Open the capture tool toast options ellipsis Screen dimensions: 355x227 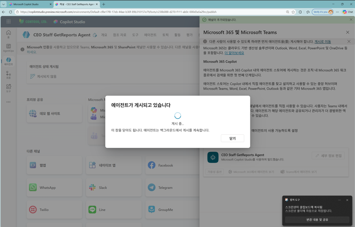coord(340,200)
